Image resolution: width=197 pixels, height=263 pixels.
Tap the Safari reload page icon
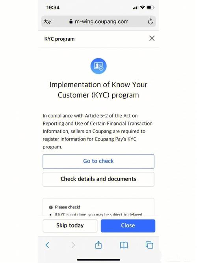tap(150, 22)
